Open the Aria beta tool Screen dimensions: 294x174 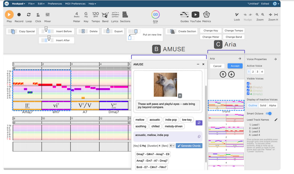tap(155, 15)
